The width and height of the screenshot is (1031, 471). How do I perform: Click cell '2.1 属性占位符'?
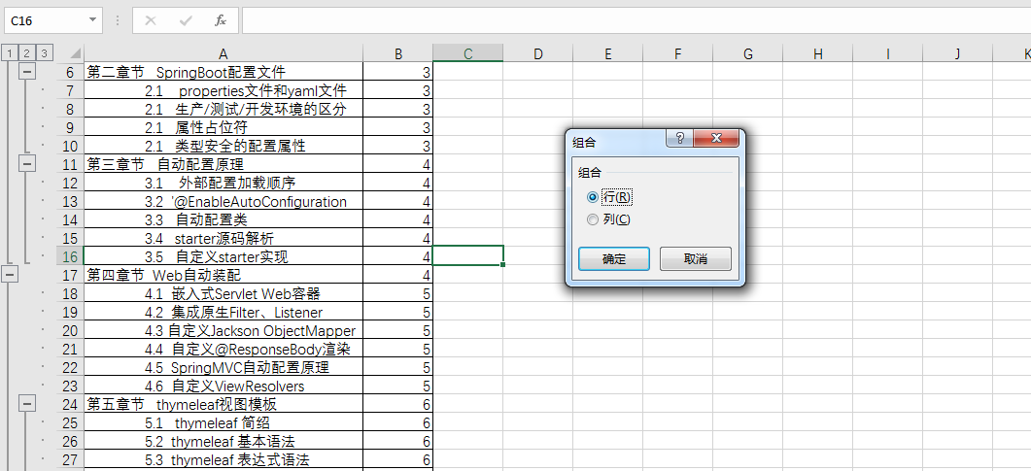(x=223, y=127)
